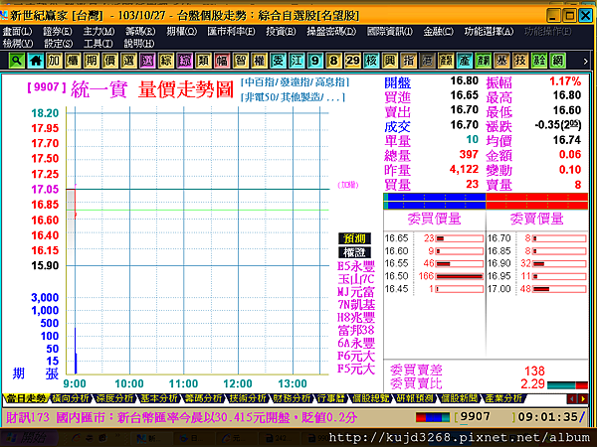The width and height of the screenshot is (597, 447).
Task: Click the buy/sell volume ratio bar
Action: click(x=567, y=385)
